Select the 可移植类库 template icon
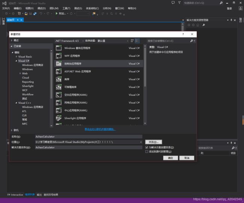244x203 pixels. click(x=59, y=87)
